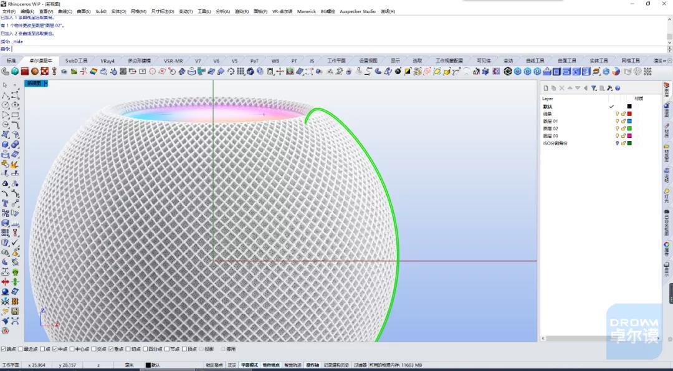The height and width of the screenshot is (371, 673).
Task: Toggle lock icon of layer 图层 01
Action: click(623, 121)
